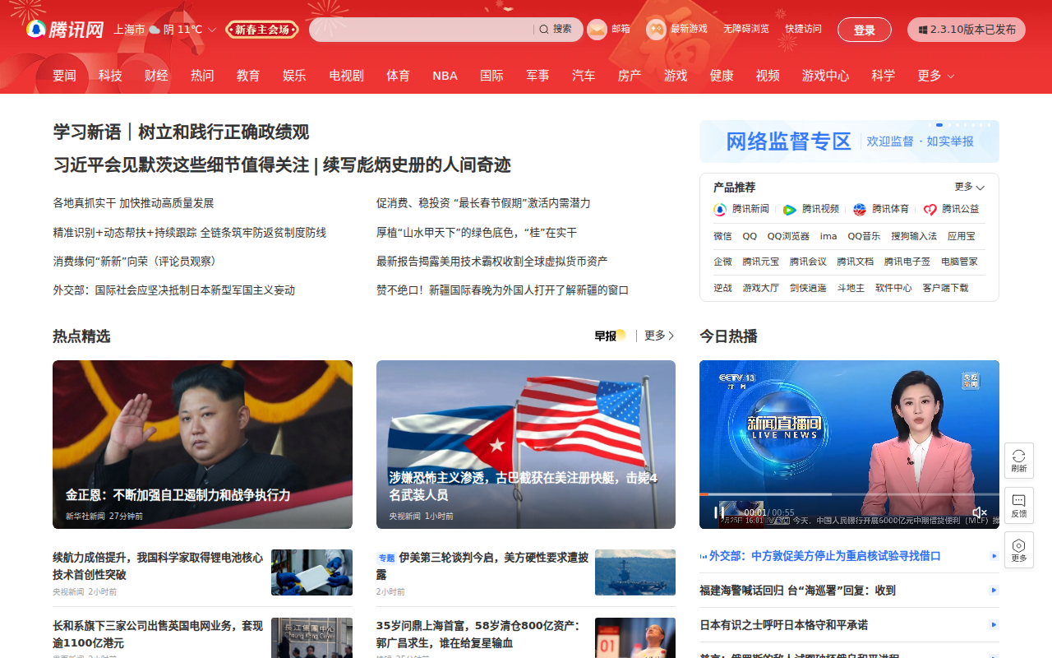Image resolution: width=1052 pixels, height=658 pixels.
Task: Click the 刷新 refresh icon
Action: pyautogui.click(x=1018, y=456)
